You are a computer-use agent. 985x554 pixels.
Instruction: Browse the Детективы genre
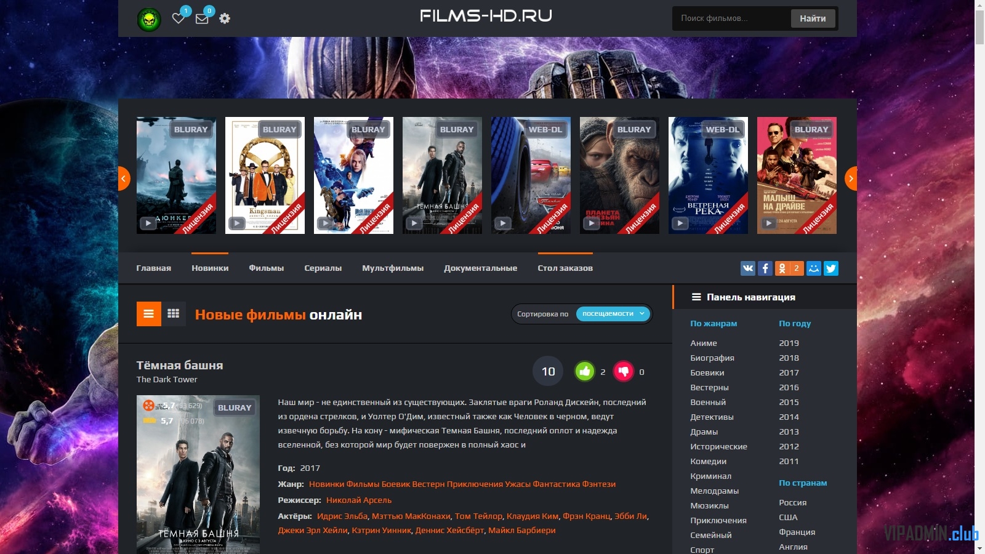click(x=712, y=417)
